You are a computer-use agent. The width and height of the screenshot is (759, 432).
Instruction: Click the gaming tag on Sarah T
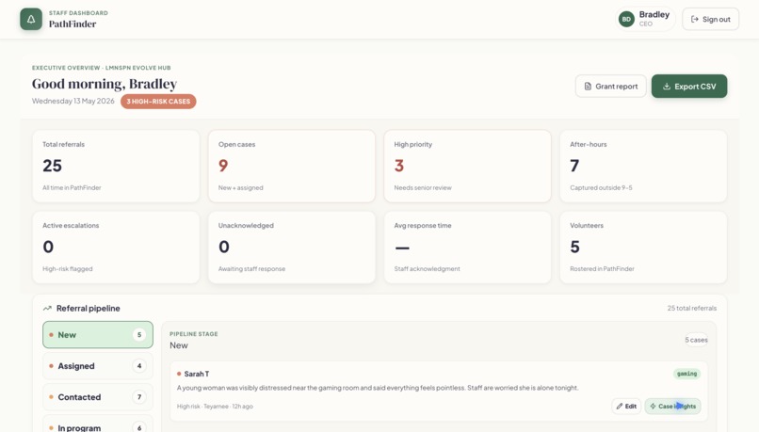point(686,374)
